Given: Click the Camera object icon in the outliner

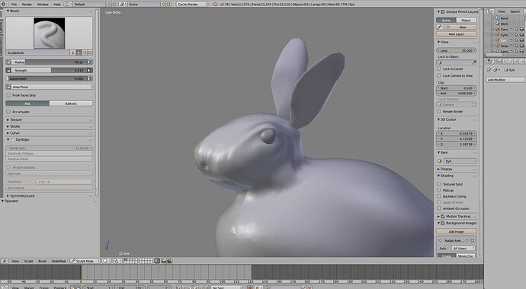Looking at the screenshot, I should point(498,30).
